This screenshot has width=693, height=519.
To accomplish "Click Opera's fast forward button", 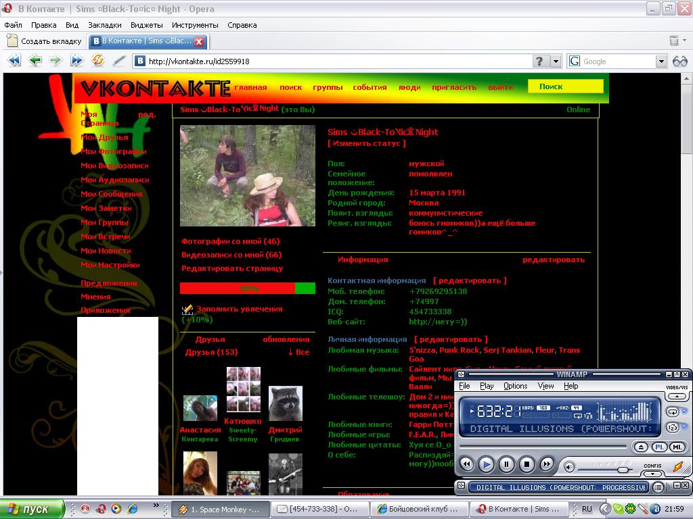I will pyautogui.click(x=76, y=60).
